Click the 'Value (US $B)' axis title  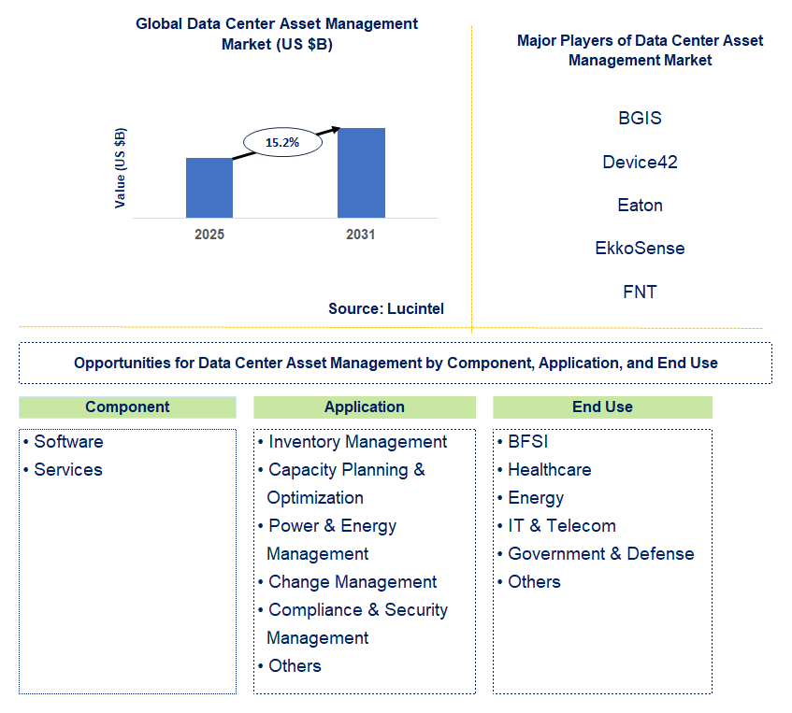tap(120, 168)
